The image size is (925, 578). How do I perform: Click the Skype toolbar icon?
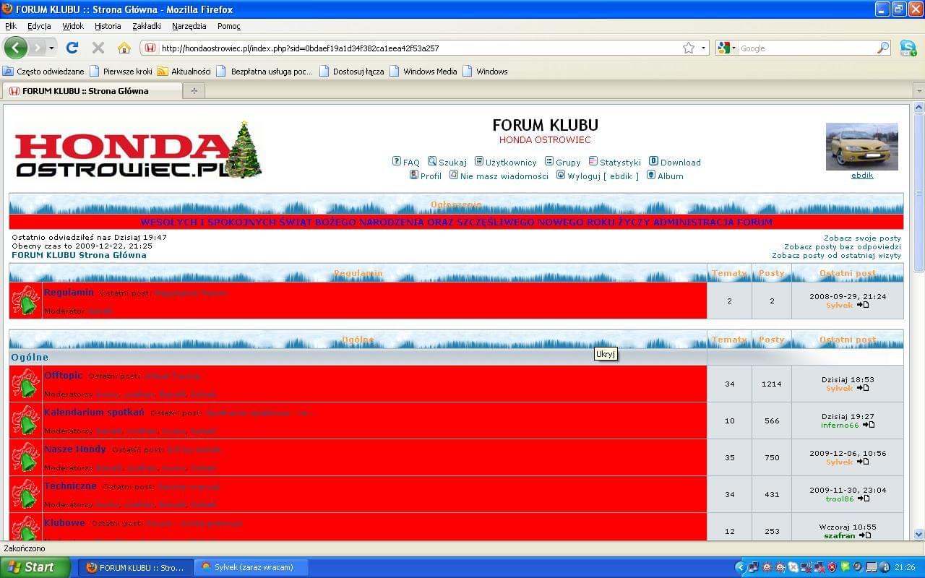[908, 48]
